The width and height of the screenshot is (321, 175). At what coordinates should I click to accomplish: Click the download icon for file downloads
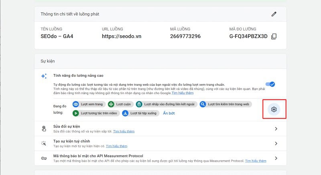point(125,113)
